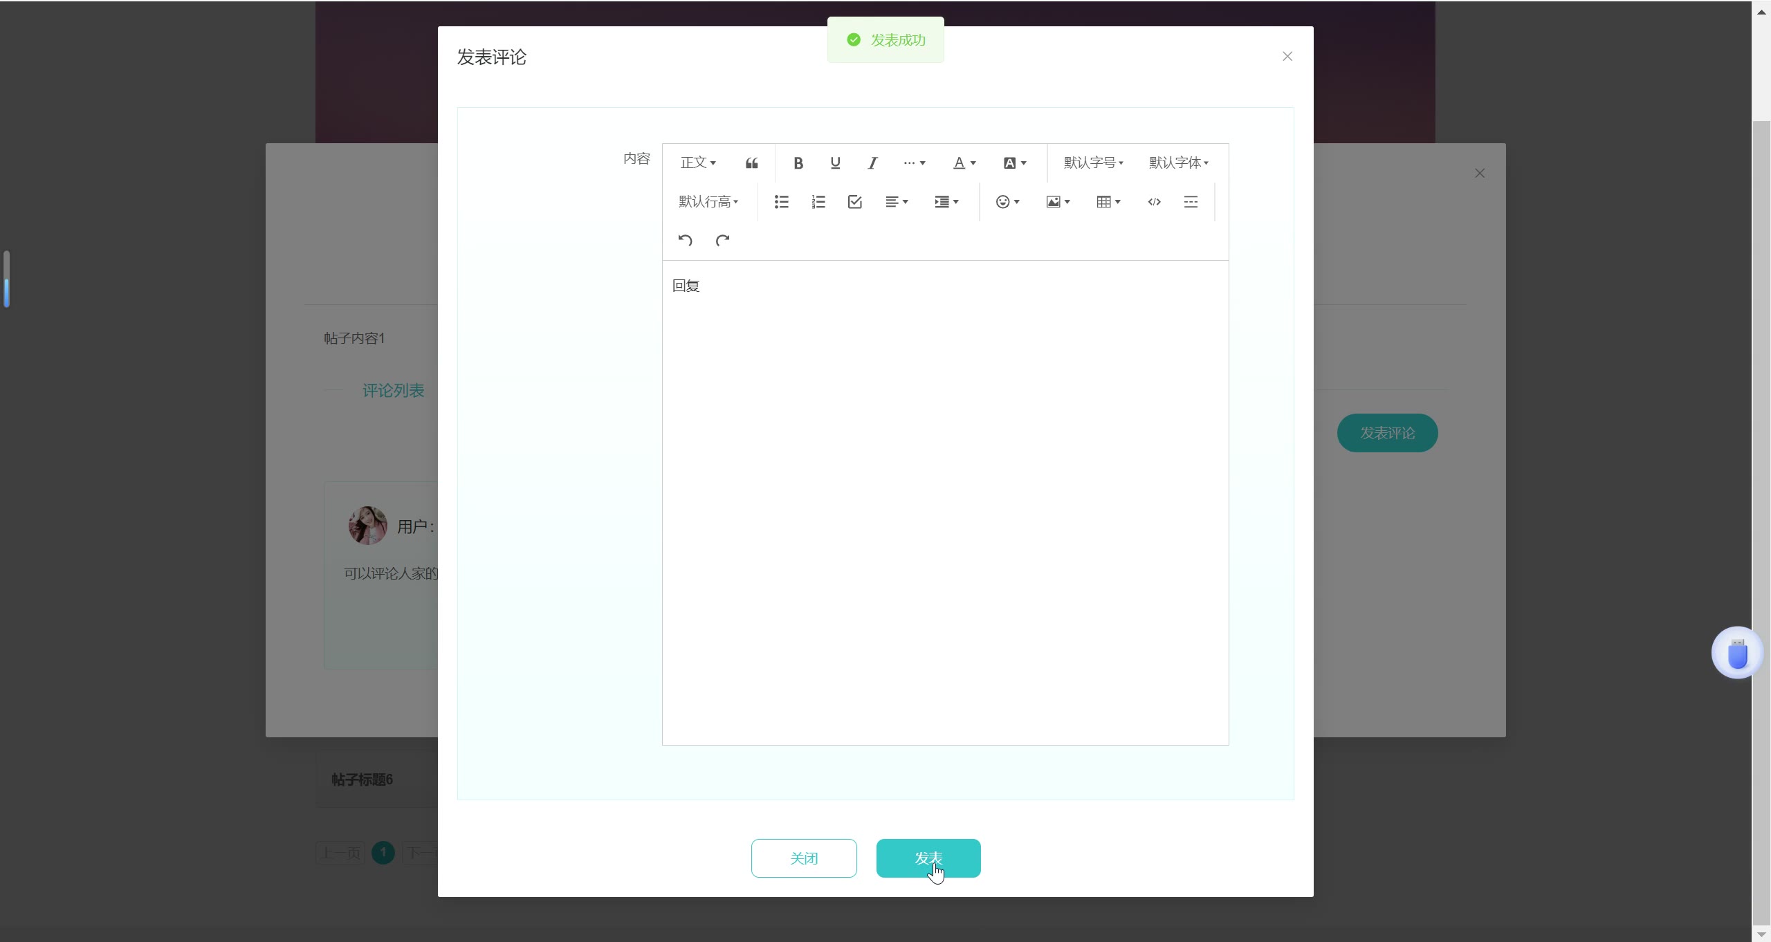The width and height of the screenshot is (1771, 942).
Task: Open the 默认字体 font family dropdown
Action: [1178, 163]
